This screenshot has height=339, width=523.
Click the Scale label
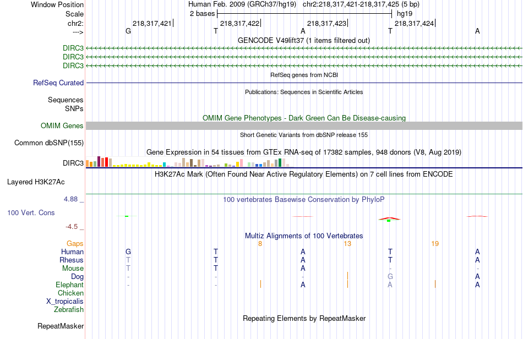pyautogui.click(x=74, y=14)
